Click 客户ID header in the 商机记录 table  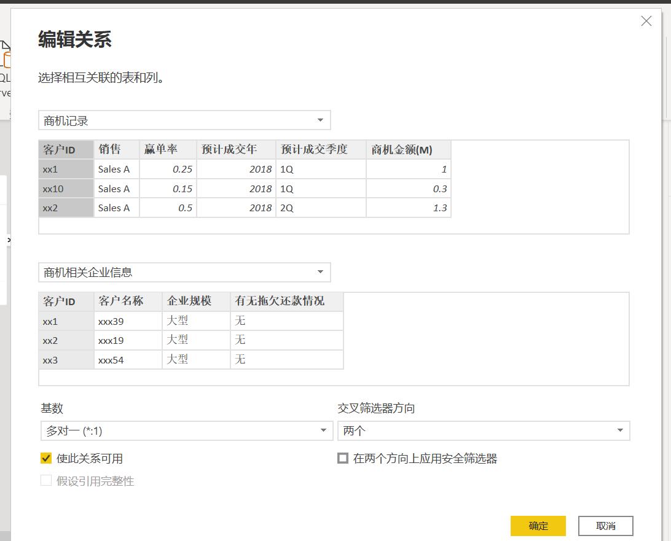[x=66, y=149]
